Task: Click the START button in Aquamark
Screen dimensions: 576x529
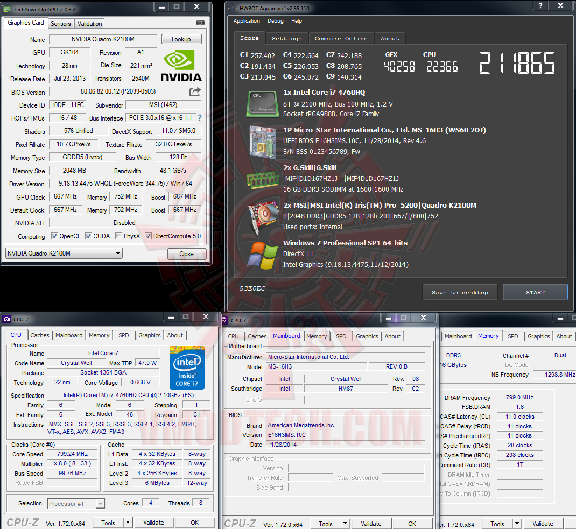Action: [535, 293]
